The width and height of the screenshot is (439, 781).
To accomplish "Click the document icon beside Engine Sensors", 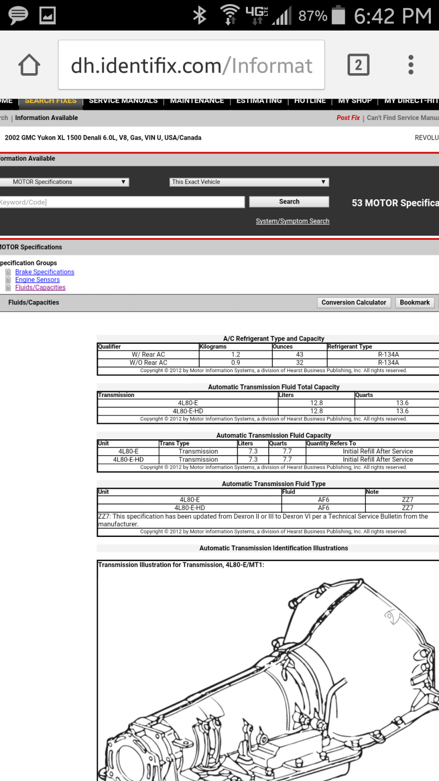I will point(8,280).
